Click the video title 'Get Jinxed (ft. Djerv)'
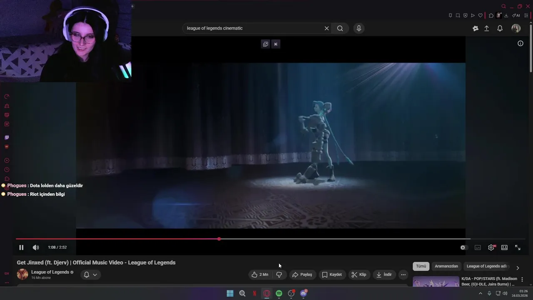Screen dimensions: 533x300 point(96,262)
